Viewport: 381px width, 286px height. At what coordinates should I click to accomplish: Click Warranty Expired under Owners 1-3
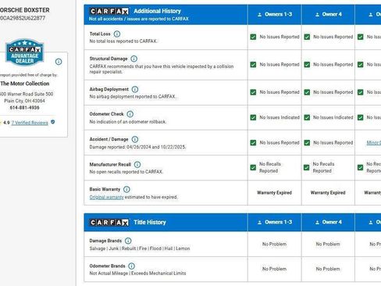point(274,193)
